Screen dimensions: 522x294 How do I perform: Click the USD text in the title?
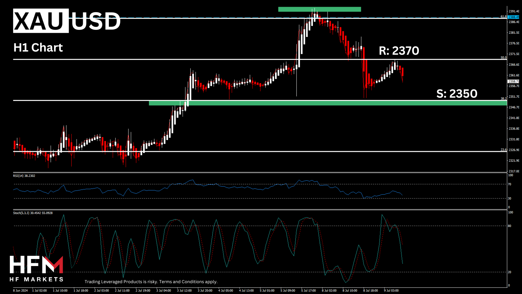click(95, 21)
